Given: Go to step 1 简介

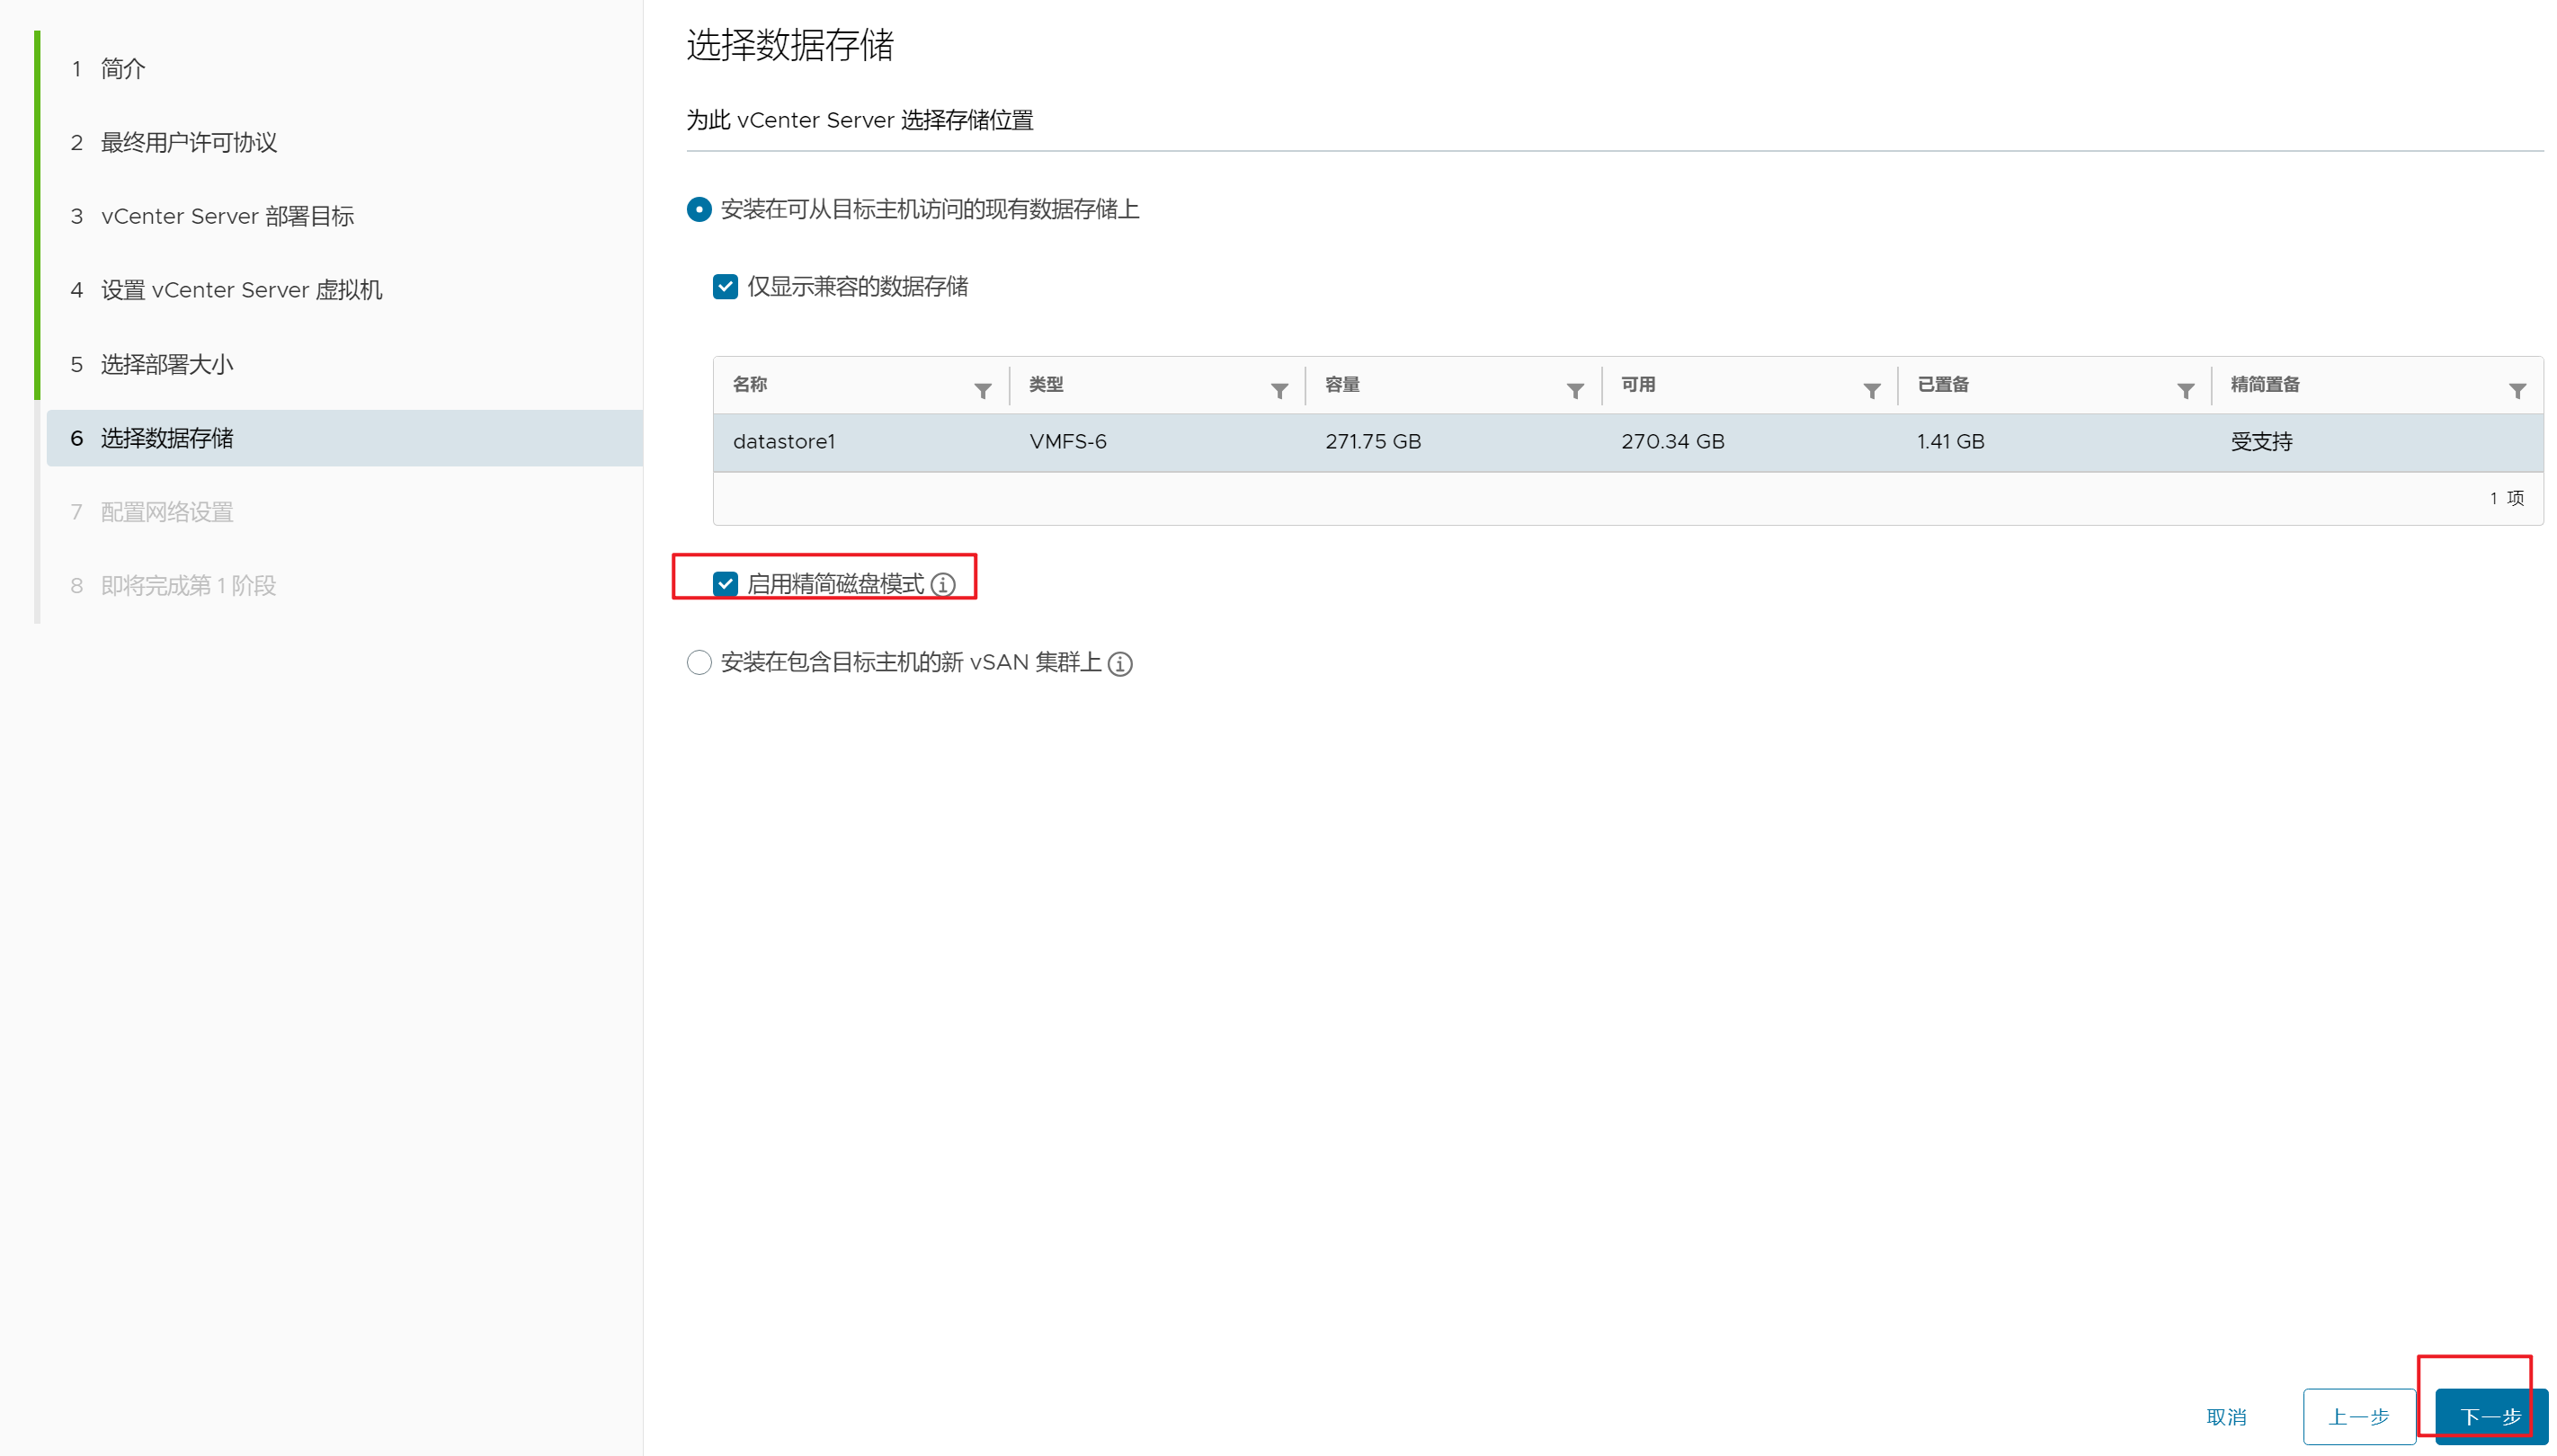Looking at the screenshot, I should tap(122, 69).
